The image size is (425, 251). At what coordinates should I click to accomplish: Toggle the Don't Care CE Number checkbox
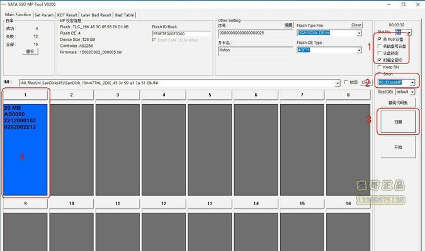[x=154, y=40]
